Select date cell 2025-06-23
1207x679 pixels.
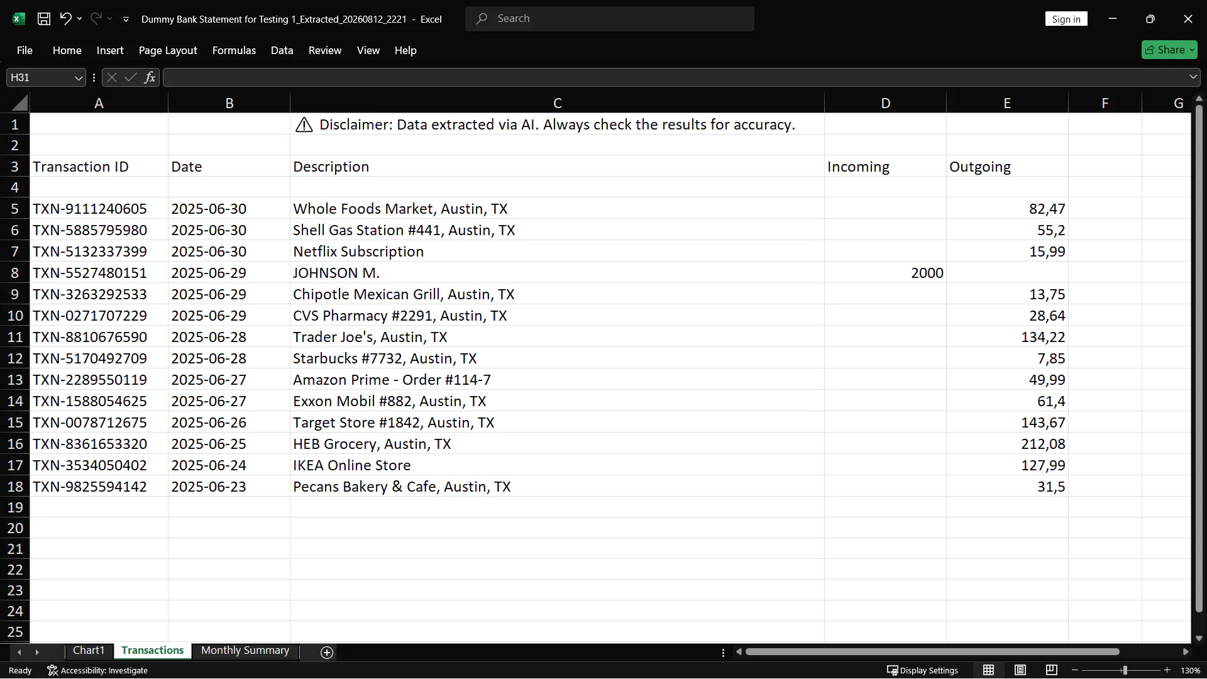pyautogui.click(x=229, y=487)
